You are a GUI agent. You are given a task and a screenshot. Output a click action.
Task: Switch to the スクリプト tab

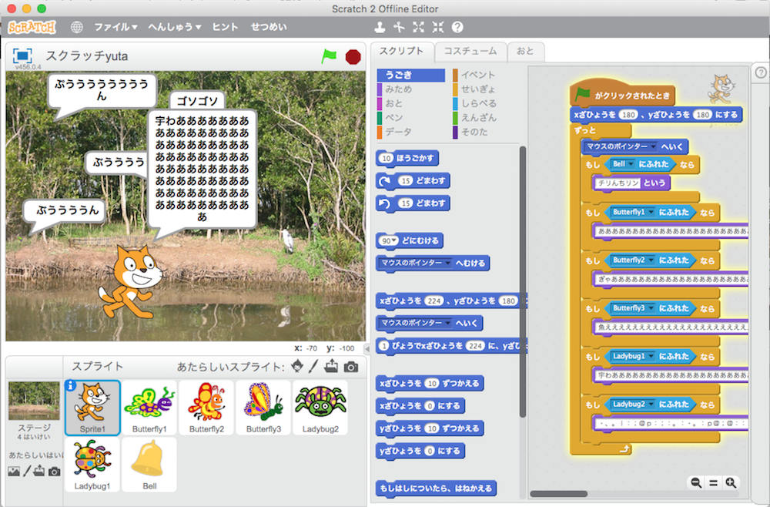(x=402, y=51)
